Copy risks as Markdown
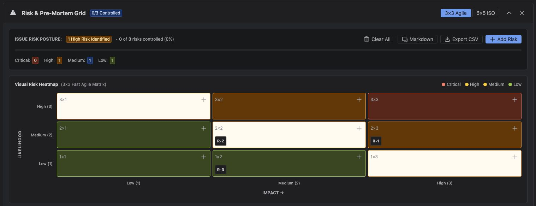This screenshot has height=206, width=536. coord(418,39)
